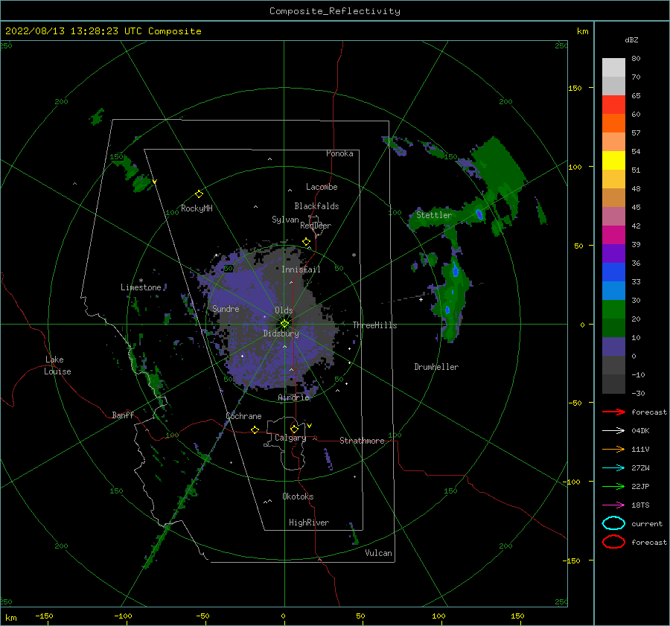Click the Limestone label
Screen dimensions: 670x626
click(x=141, y=287)
